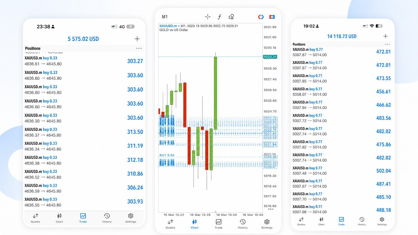Select the position with profit 488.18
The width and height of the screenshot is (418, 235).
pyautogui.click(x=341, y=209)
